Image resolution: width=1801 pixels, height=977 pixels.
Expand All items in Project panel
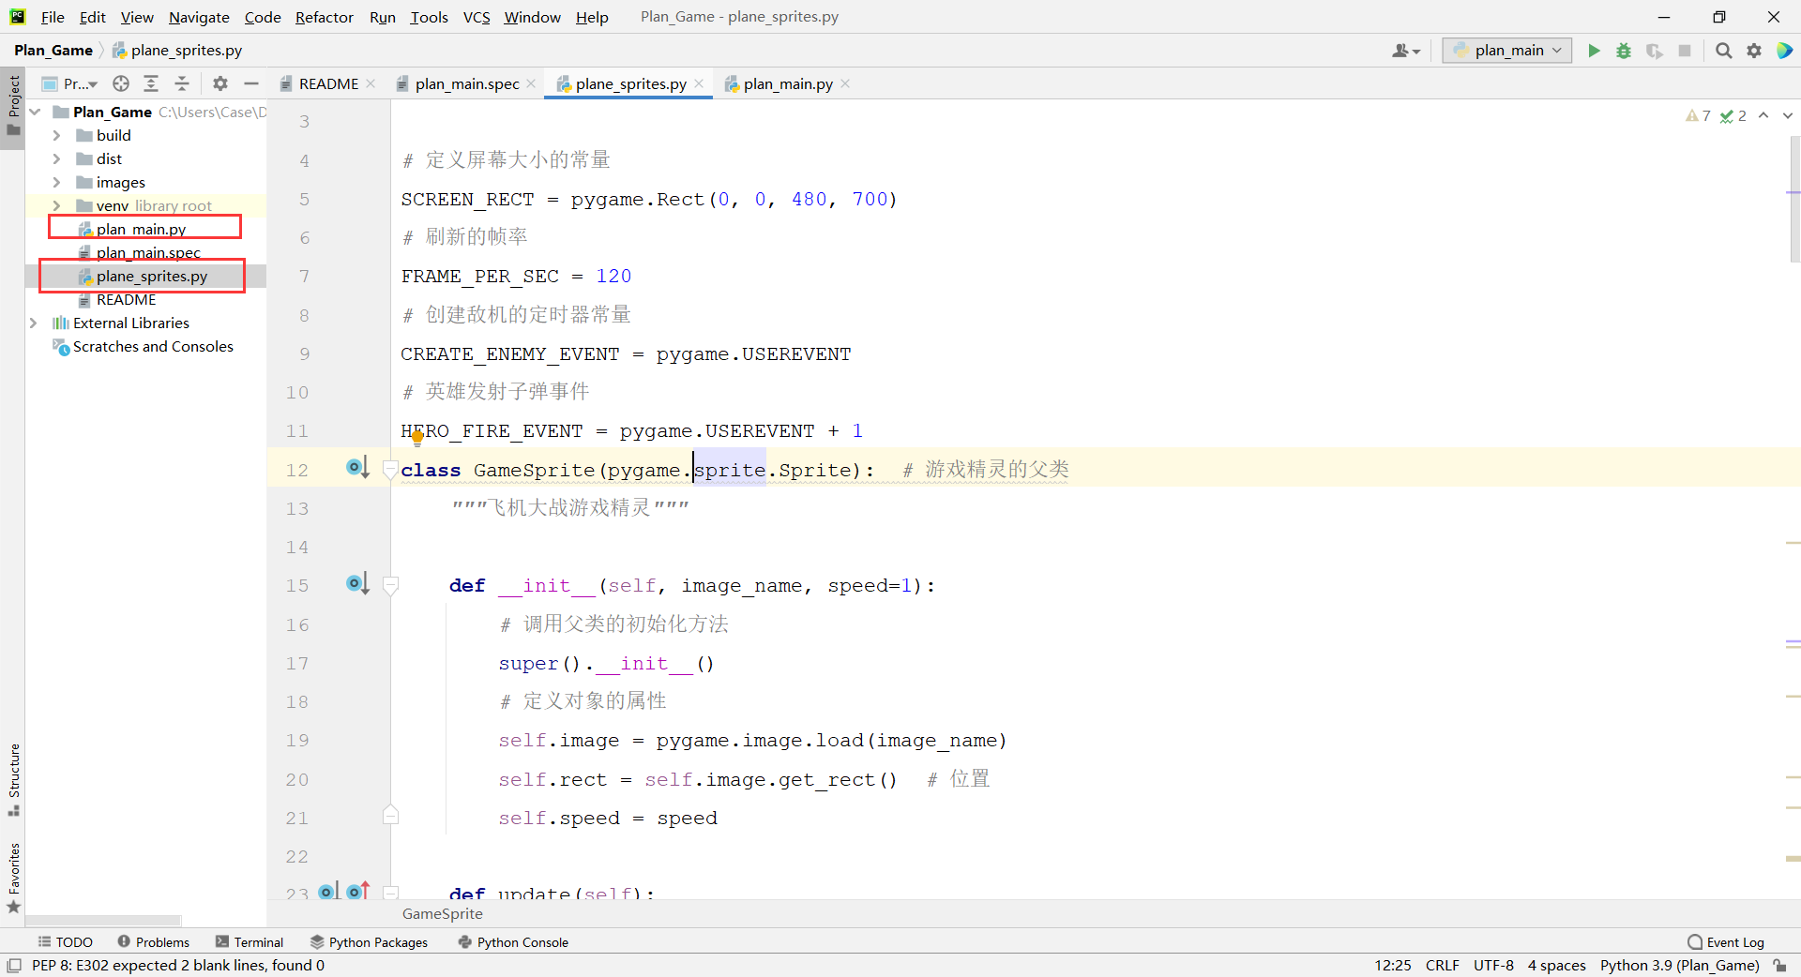151,83
